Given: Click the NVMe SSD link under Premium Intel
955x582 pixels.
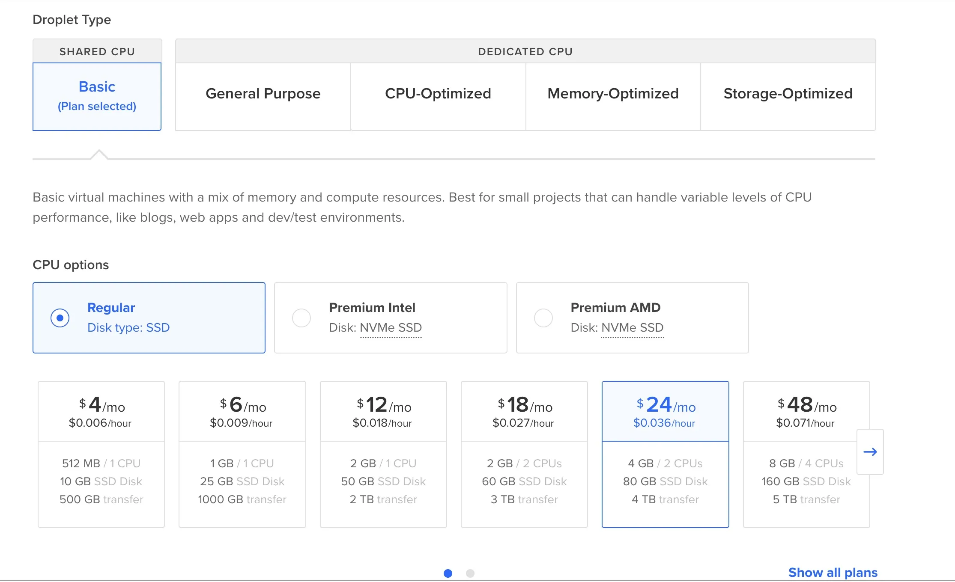Looking at the screenshot, I should [391, 328].
